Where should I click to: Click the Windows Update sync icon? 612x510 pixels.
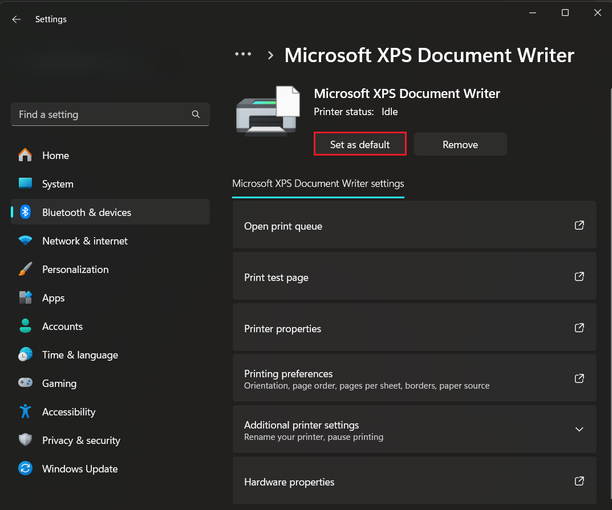(25, 468)
